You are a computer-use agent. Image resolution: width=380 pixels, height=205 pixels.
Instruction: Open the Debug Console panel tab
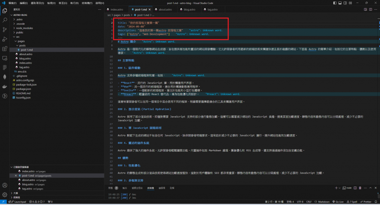[137, 188]
